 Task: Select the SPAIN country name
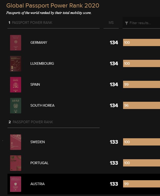35,84
